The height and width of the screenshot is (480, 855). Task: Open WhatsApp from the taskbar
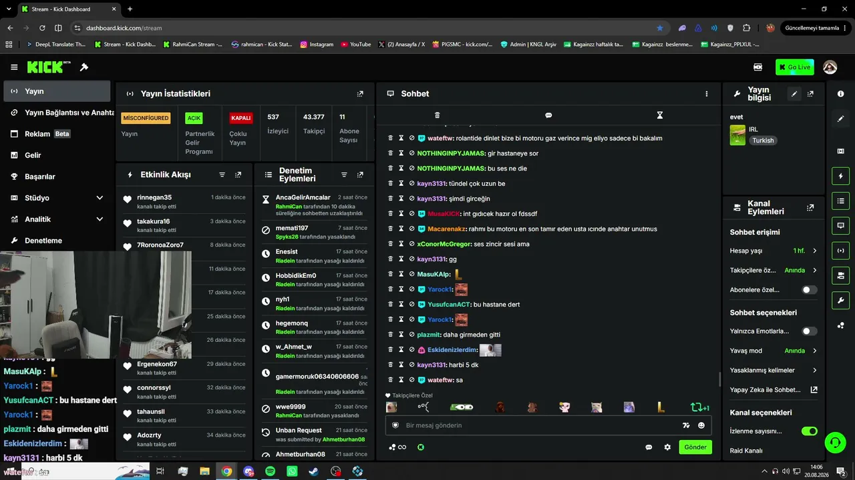point(292,471)
